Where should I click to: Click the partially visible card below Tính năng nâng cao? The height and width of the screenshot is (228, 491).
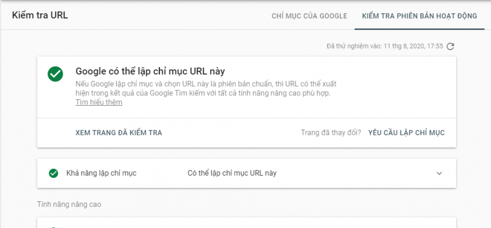pyautogui.click(x=247, y=223)
